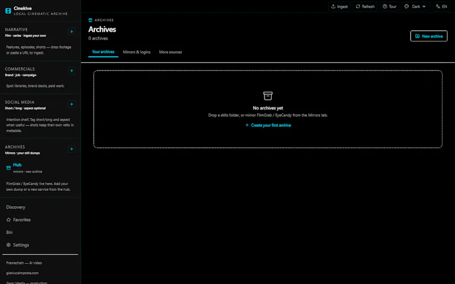Click the Favorites star icon

(9, 220)
